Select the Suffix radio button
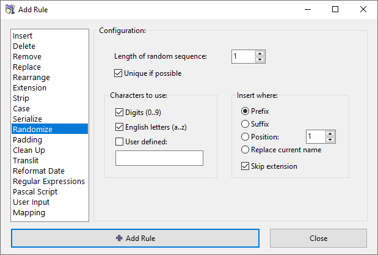The width and height of the screenshot is (378, 255). (246, 124)
